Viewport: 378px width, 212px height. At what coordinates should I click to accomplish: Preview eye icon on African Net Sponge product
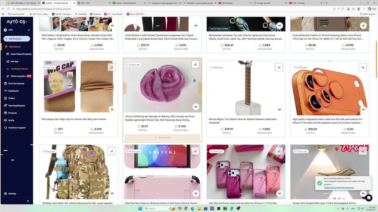(x=196, y=107)
